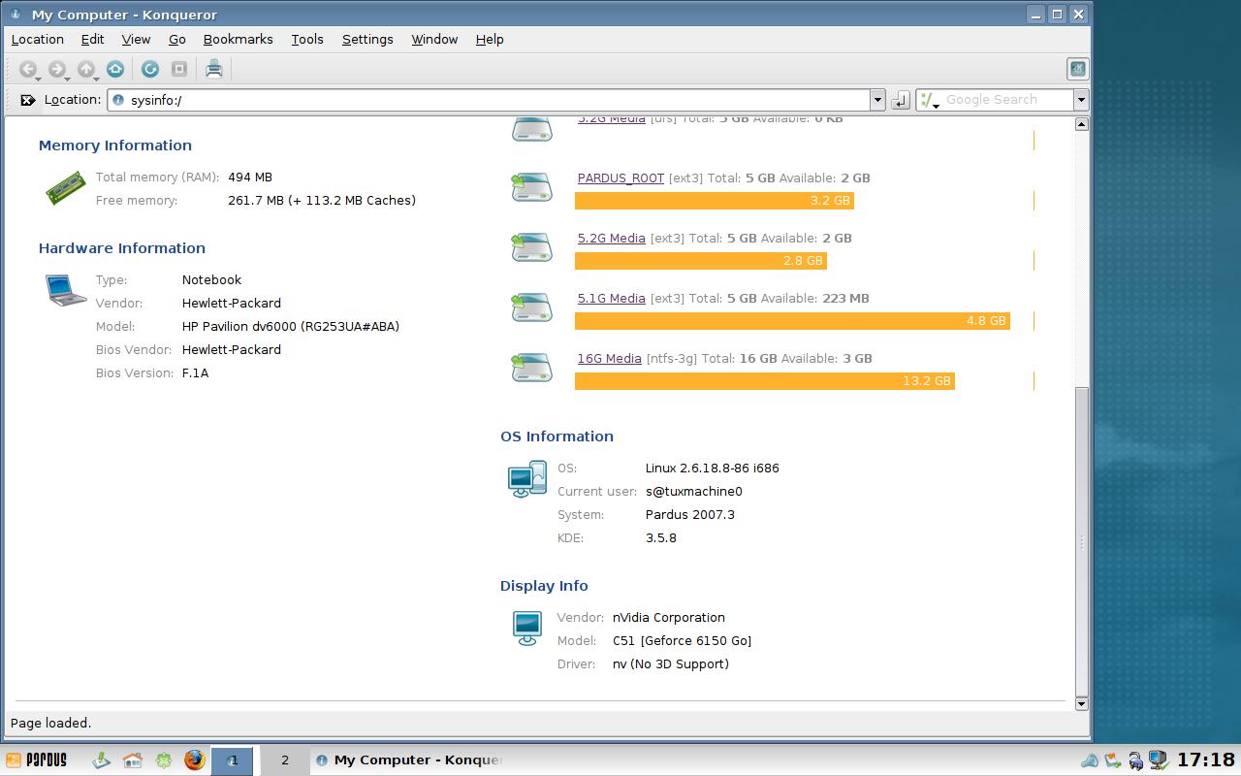
Task: Clear the location bar with the clear icon
Action: point(28,100)
